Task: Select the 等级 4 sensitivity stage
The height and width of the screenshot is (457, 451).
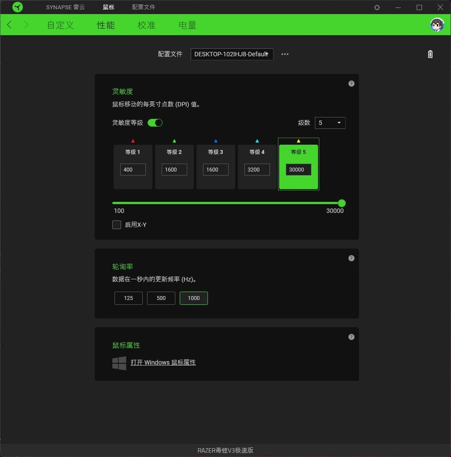Action: 257,167
